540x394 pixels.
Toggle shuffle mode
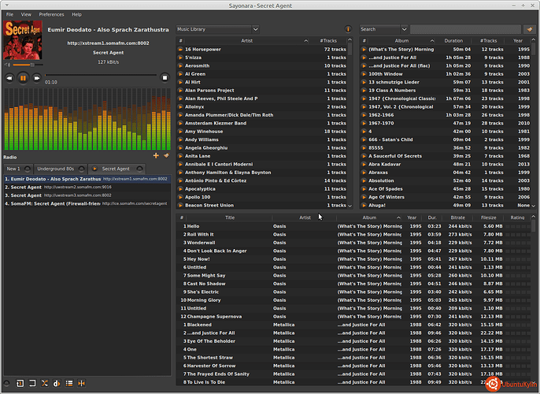pos(45,383)
